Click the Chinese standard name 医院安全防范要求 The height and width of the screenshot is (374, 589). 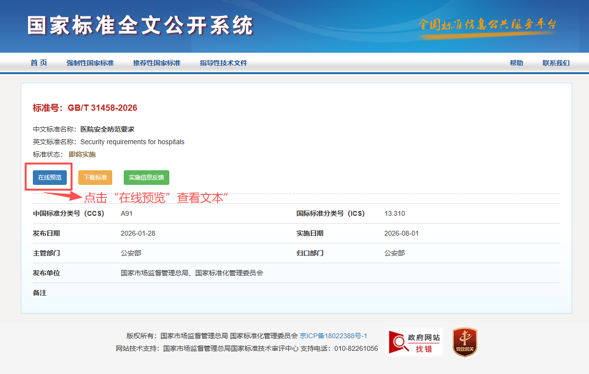click(107, 129)
